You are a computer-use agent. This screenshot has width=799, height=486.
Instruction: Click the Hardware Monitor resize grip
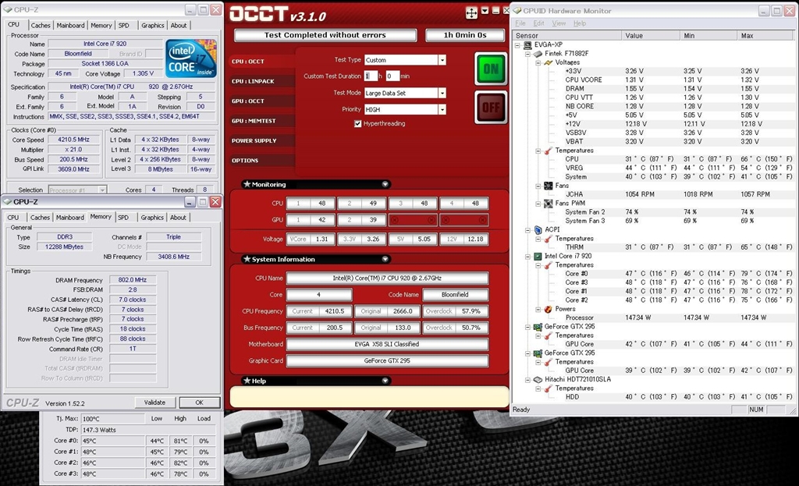click(x=792, y=410)
